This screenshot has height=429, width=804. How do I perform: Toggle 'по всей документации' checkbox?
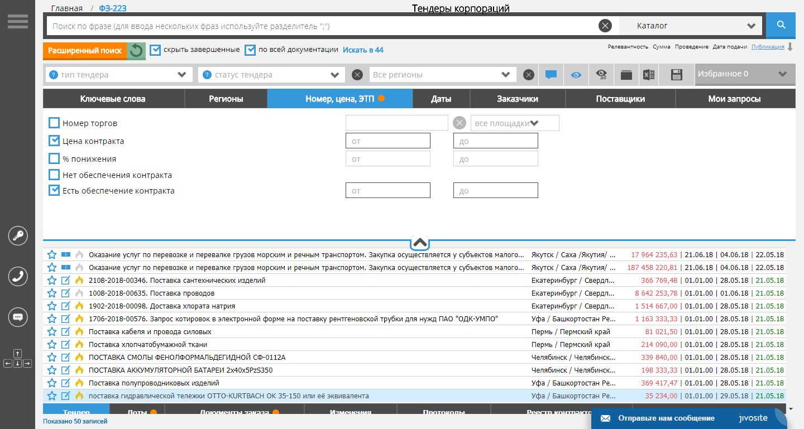click(250, 50)
